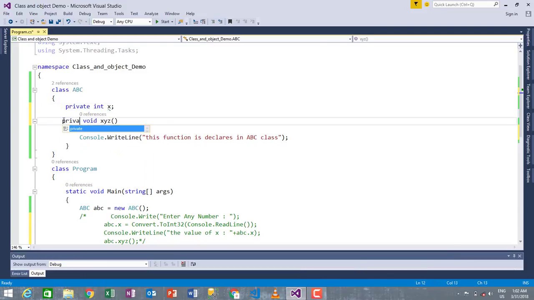Expand the Class_and_object_Demo.ABC type dropdown
The image size is (534, 300).
click(350, 39)
